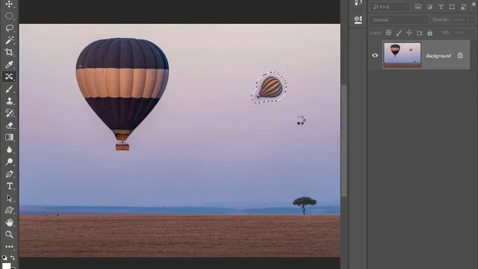This screenshot has width=478, height=269.
Task: Filter layers by smart objects
Action: tap(463, 7)
